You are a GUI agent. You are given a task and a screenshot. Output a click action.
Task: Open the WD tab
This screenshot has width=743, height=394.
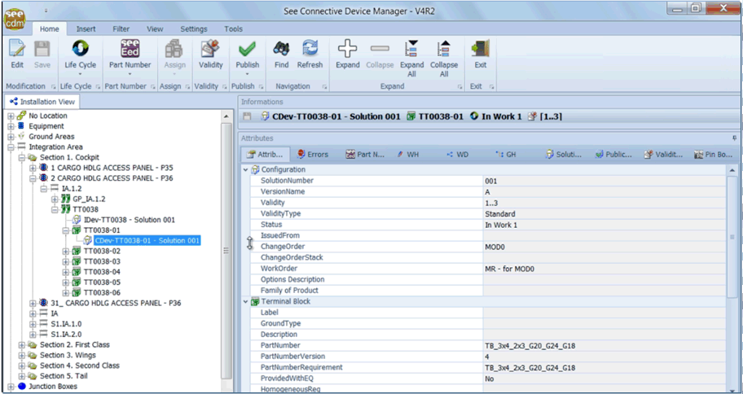pos(457,155)
